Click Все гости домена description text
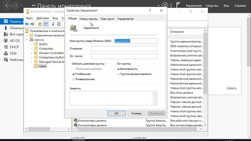 [182, 93]
